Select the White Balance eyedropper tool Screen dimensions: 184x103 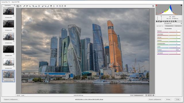point(24,6)
